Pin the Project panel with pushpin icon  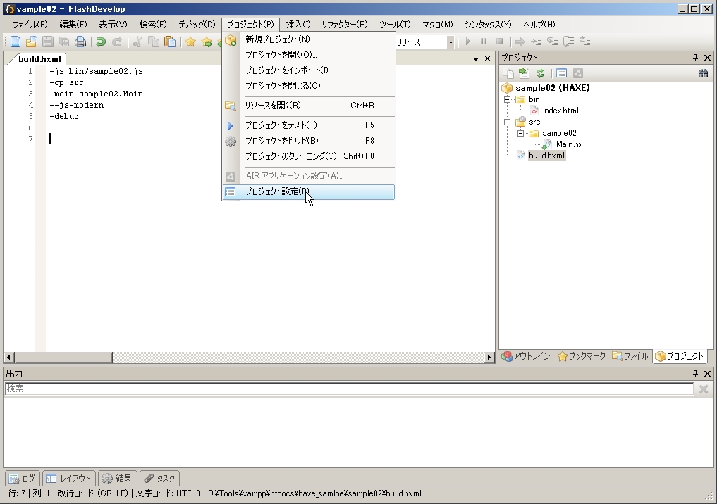tap(696, 58)
